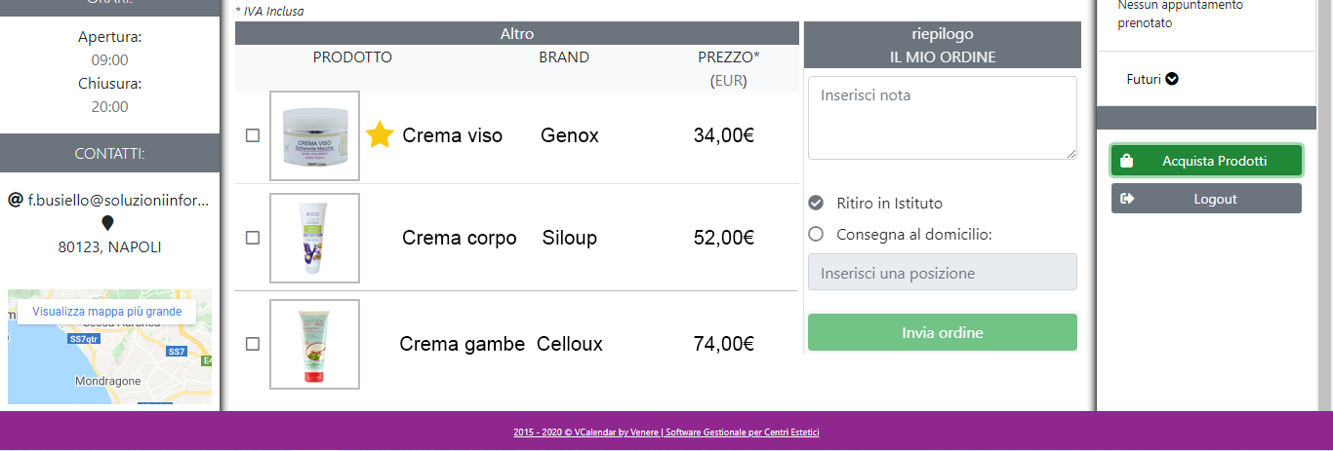Select Consegna al domicilio radio button
Viewport: 1333px width, 451px height.
click(816, 234)
